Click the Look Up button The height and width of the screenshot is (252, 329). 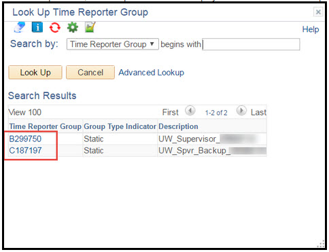pyautogui.click(x=35, y=73)
